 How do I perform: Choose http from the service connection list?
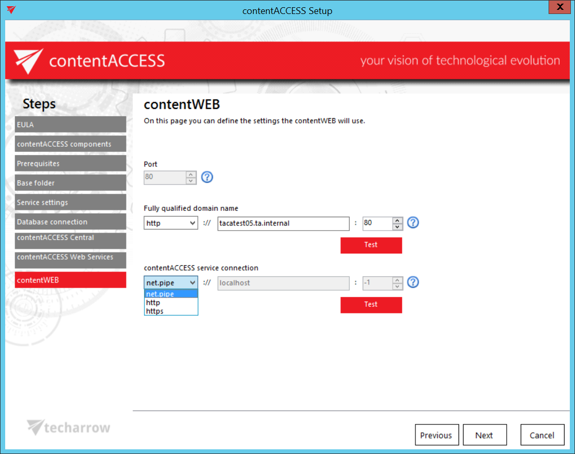[171, 303]
